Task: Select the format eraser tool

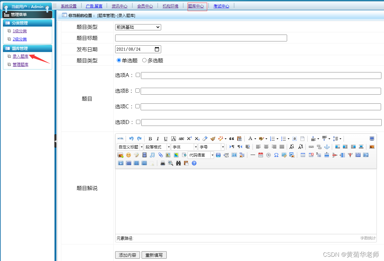Action: click(205, 139)
